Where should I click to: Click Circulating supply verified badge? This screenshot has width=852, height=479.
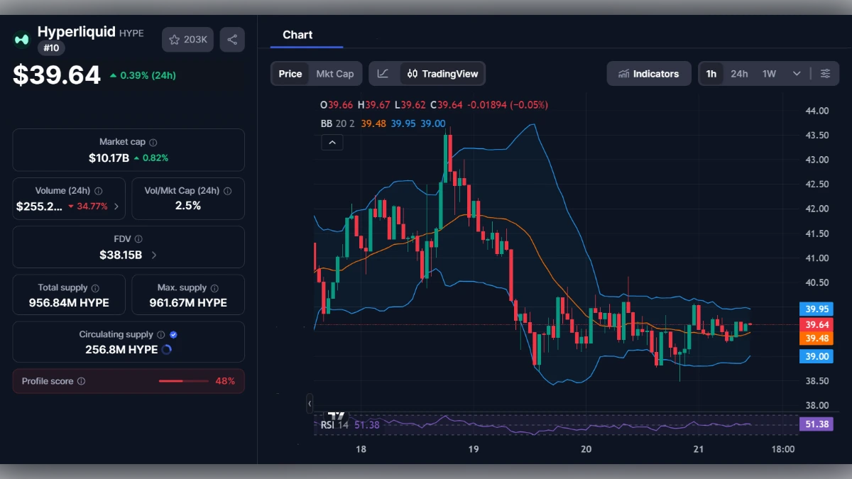pos(174,334)
